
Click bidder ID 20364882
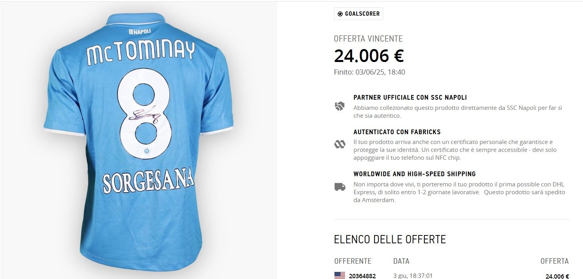tap(362, 275)
